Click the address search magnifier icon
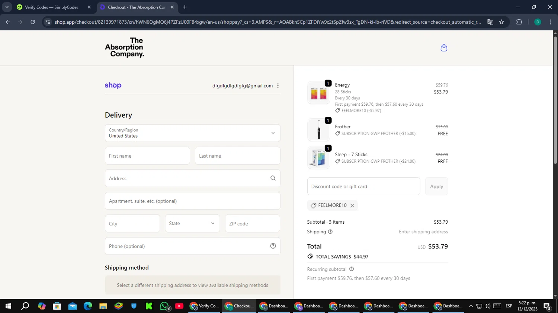 pyautogui.click(x=273, y=178)
